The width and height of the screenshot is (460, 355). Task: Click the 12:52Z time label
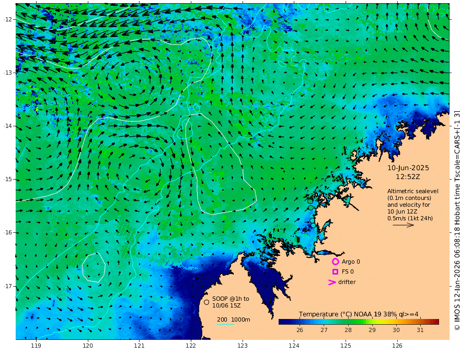(408, 177)
